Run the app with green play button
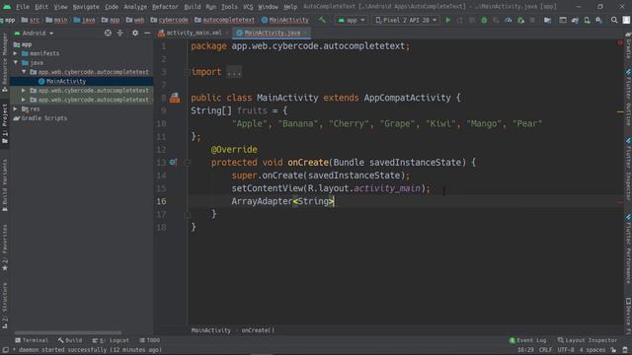 447,20
